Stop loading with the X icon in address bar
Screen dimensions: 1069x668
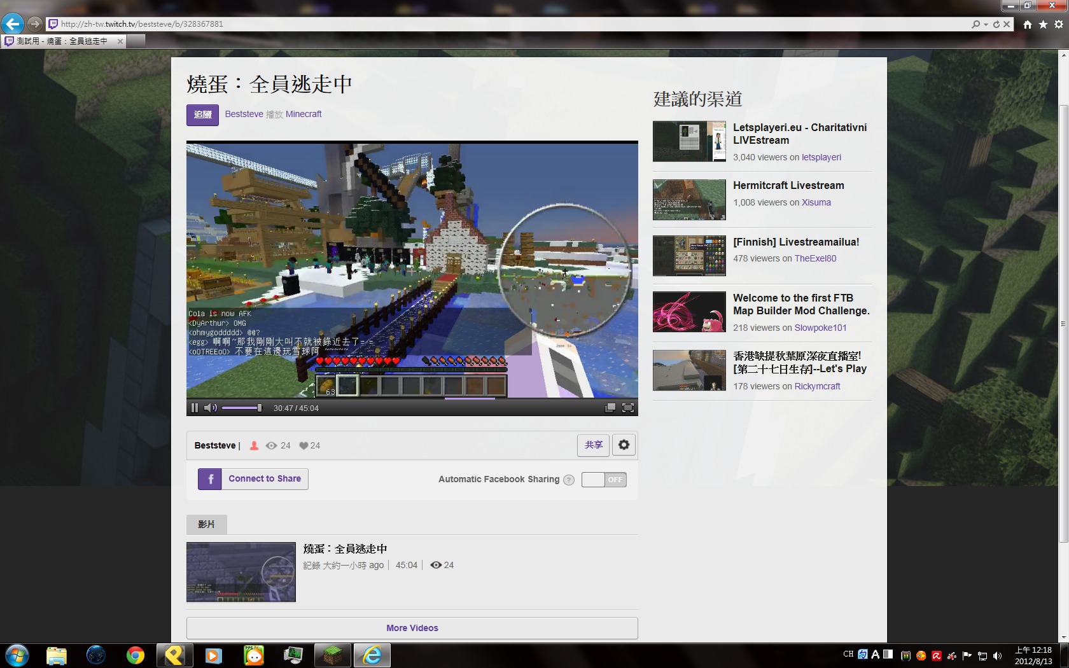coord(1007,24)
